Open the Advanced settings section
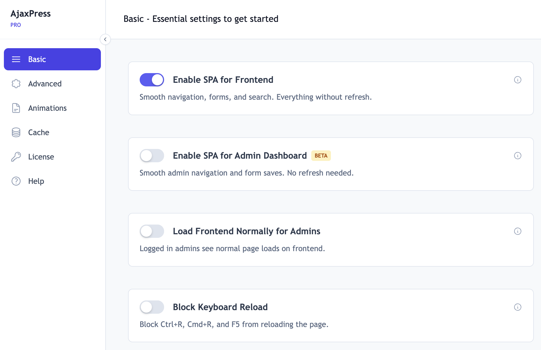 tap(45, 84)
